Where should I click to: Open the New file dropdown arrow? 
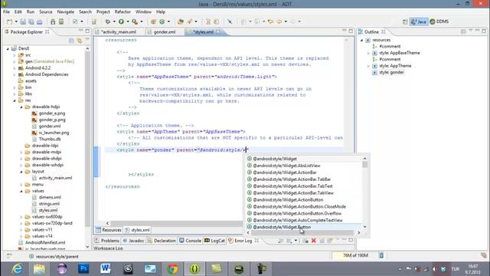point(16,21)
